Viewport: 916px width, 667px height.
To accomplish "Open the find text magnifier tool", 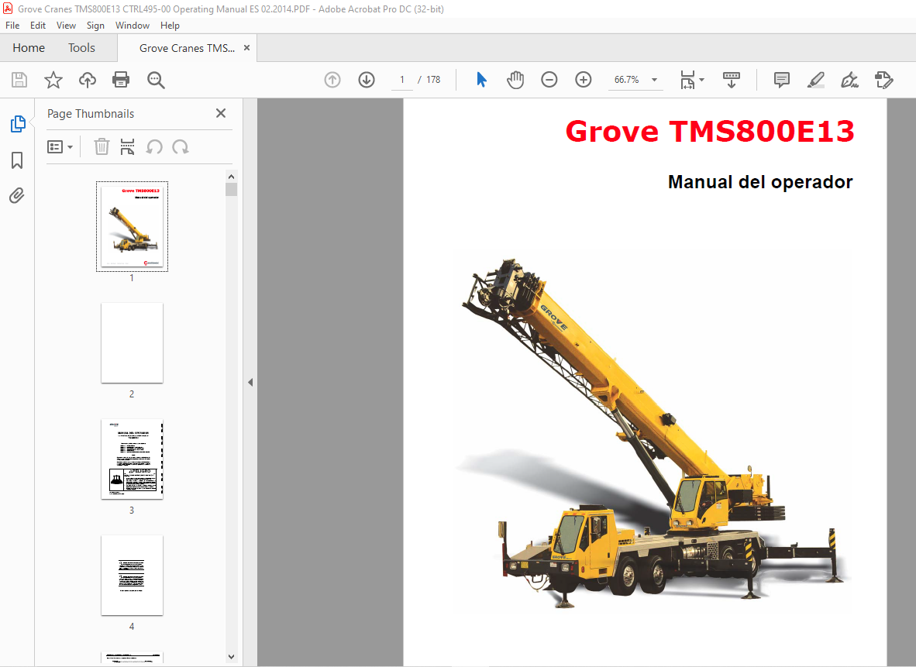I will tap(156, 80).
